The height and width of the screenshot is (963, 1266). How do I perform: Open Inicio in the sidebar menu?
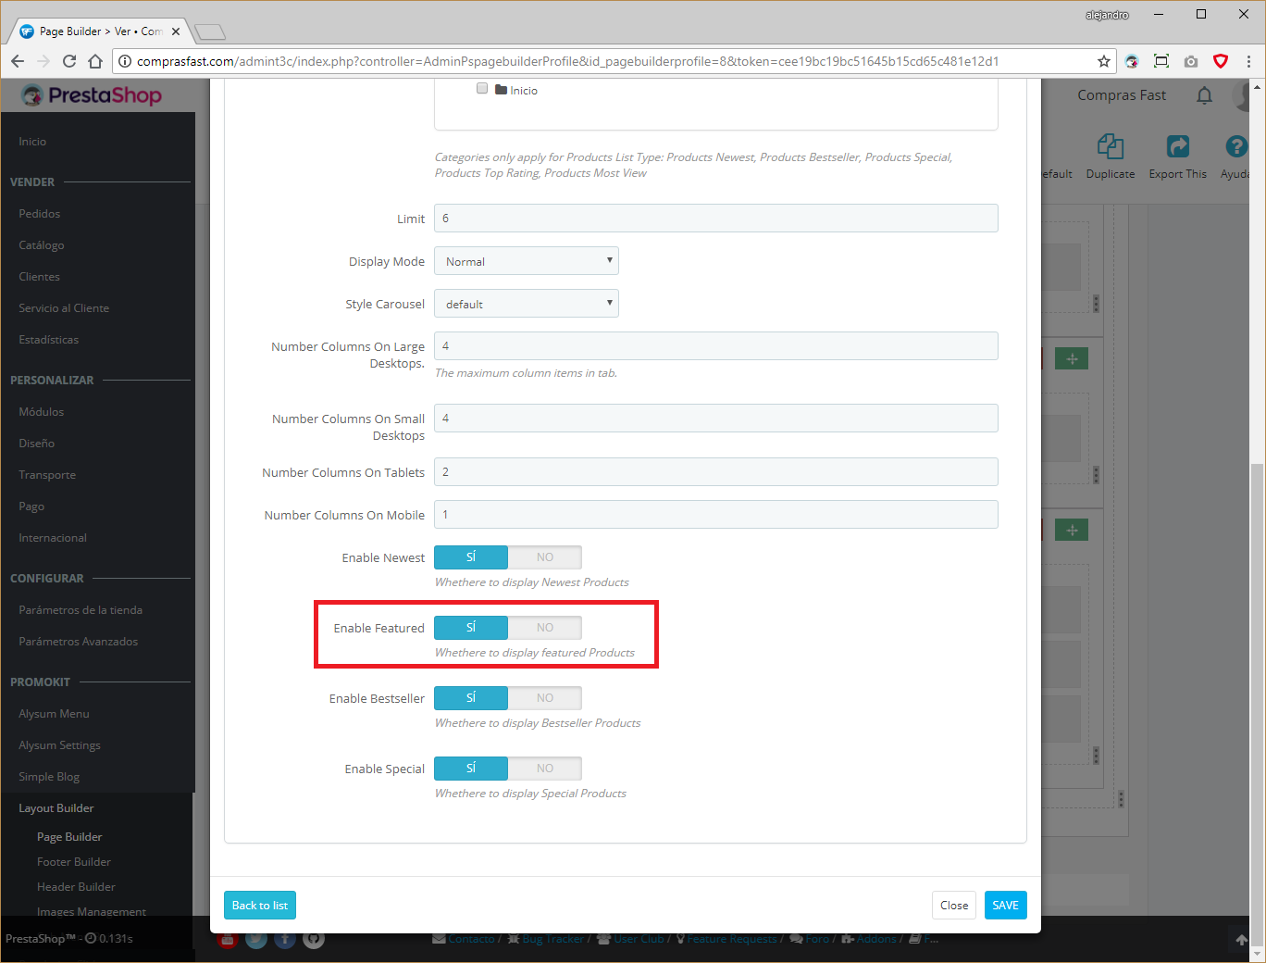pos(32,142)
